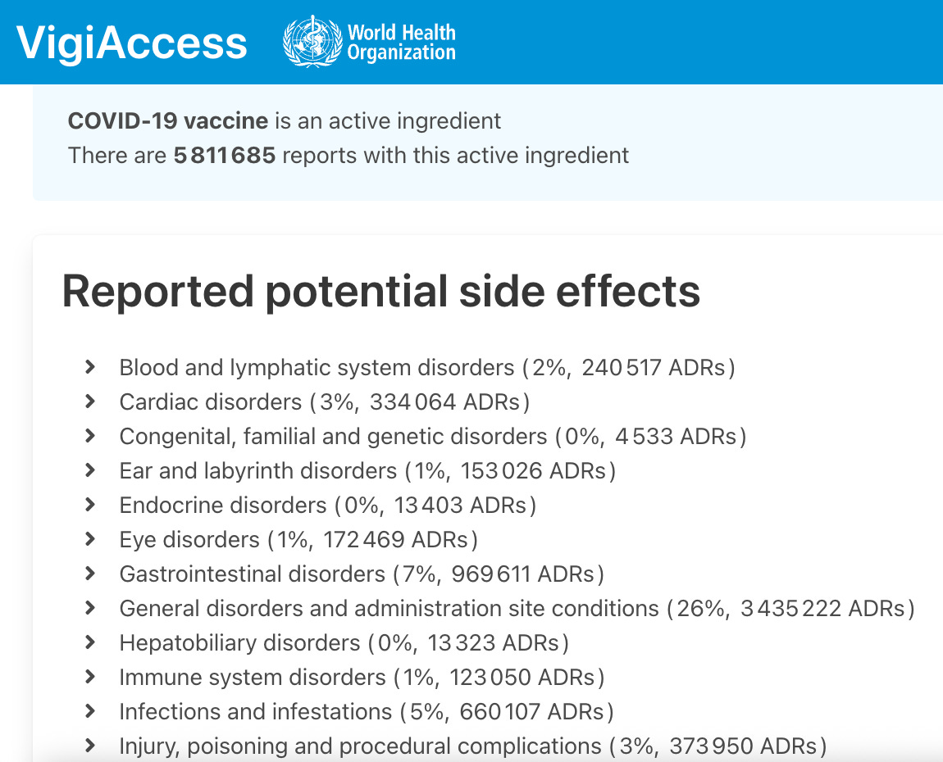Click the report count 5811685
This screenshot has width=943, height=762.
point(224,155)
